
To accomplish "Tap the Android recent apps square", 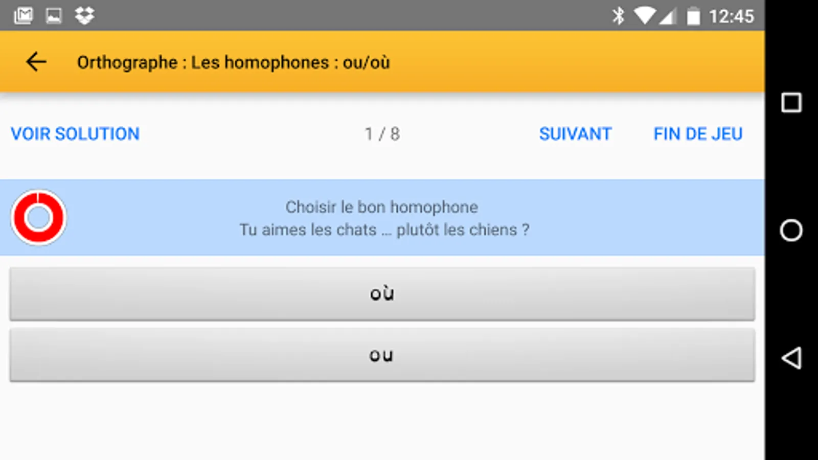I will click(791, 103).
